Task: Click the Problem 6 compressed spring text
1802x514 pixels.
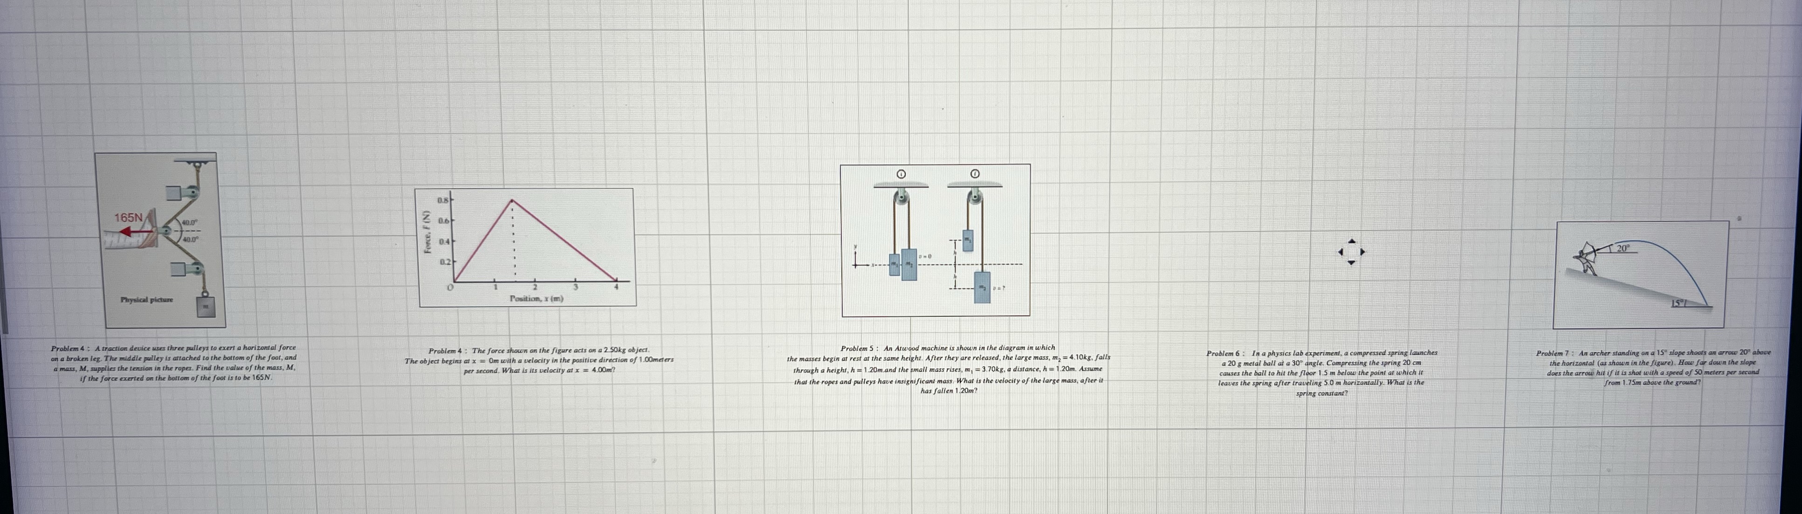Action: pos(1321,373)
